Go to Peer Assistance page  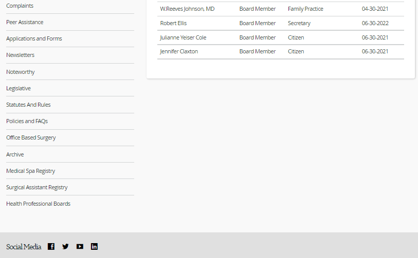tap(25, 22)
